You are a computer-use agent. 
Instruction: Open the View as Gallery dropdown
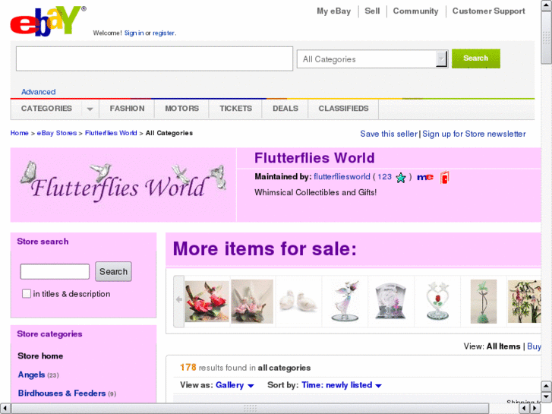tap(235, 385)
